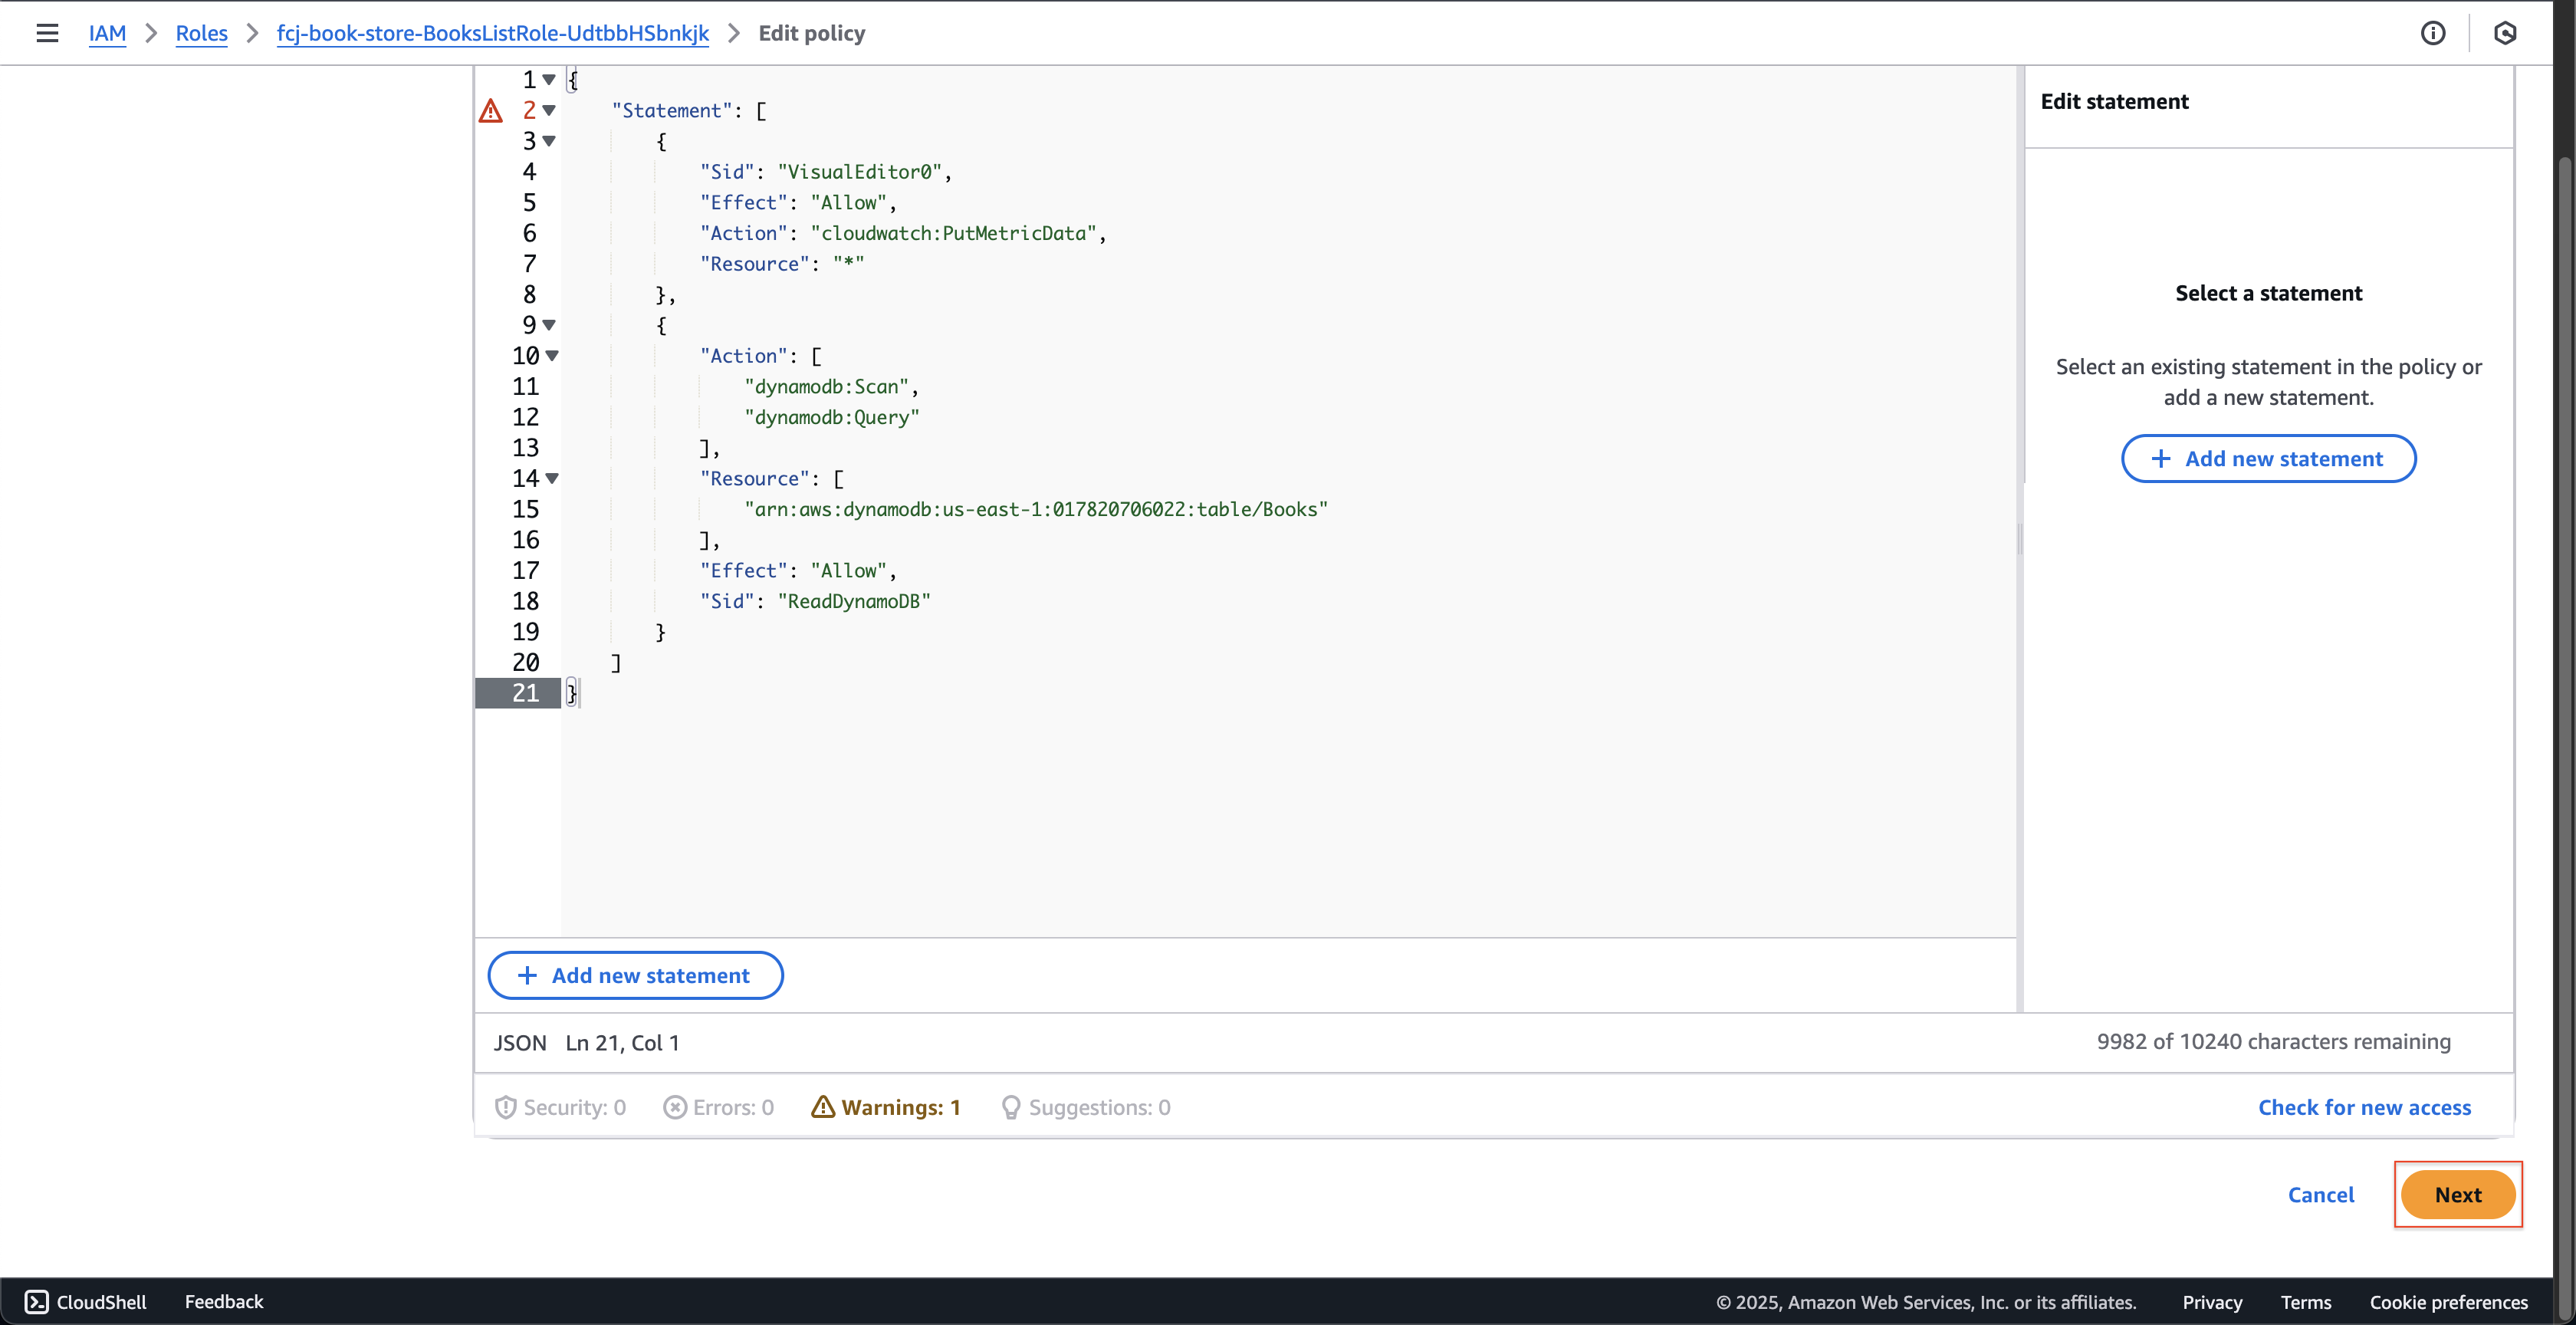2576x1325 pixels.
Task: Click the CloudShell terminal icon
Action: [x=35, y=1300]
